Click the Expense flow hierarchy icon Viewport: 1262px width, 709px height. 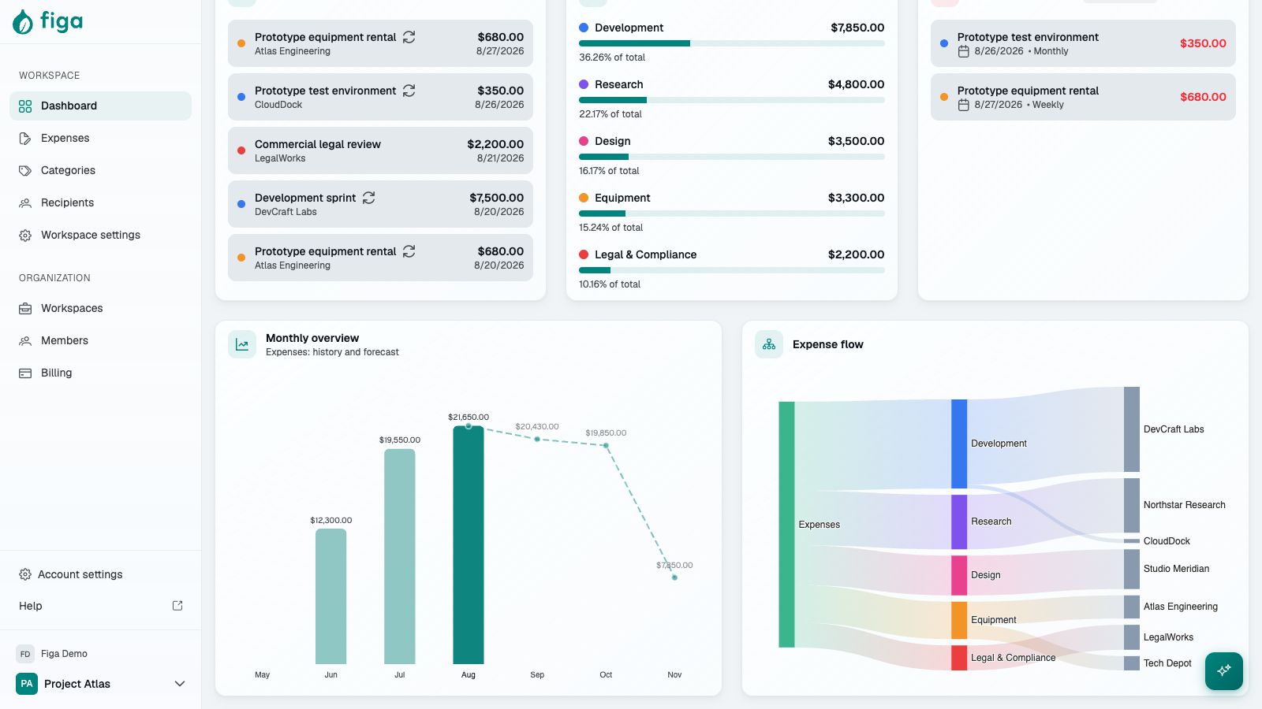(769, 344)
